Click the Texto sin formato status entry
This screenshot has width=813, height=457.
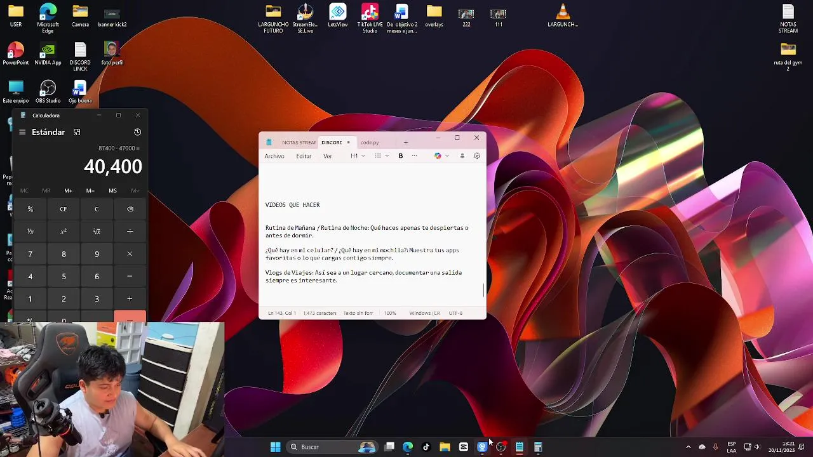(x=358, y=313)
